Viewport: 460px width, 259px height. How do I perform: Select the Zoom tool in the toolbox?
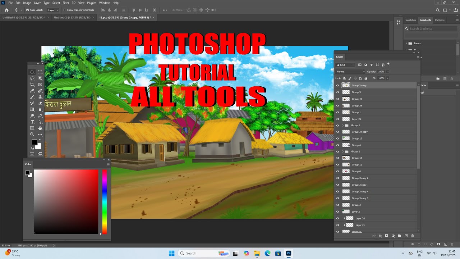coord(32,135)
